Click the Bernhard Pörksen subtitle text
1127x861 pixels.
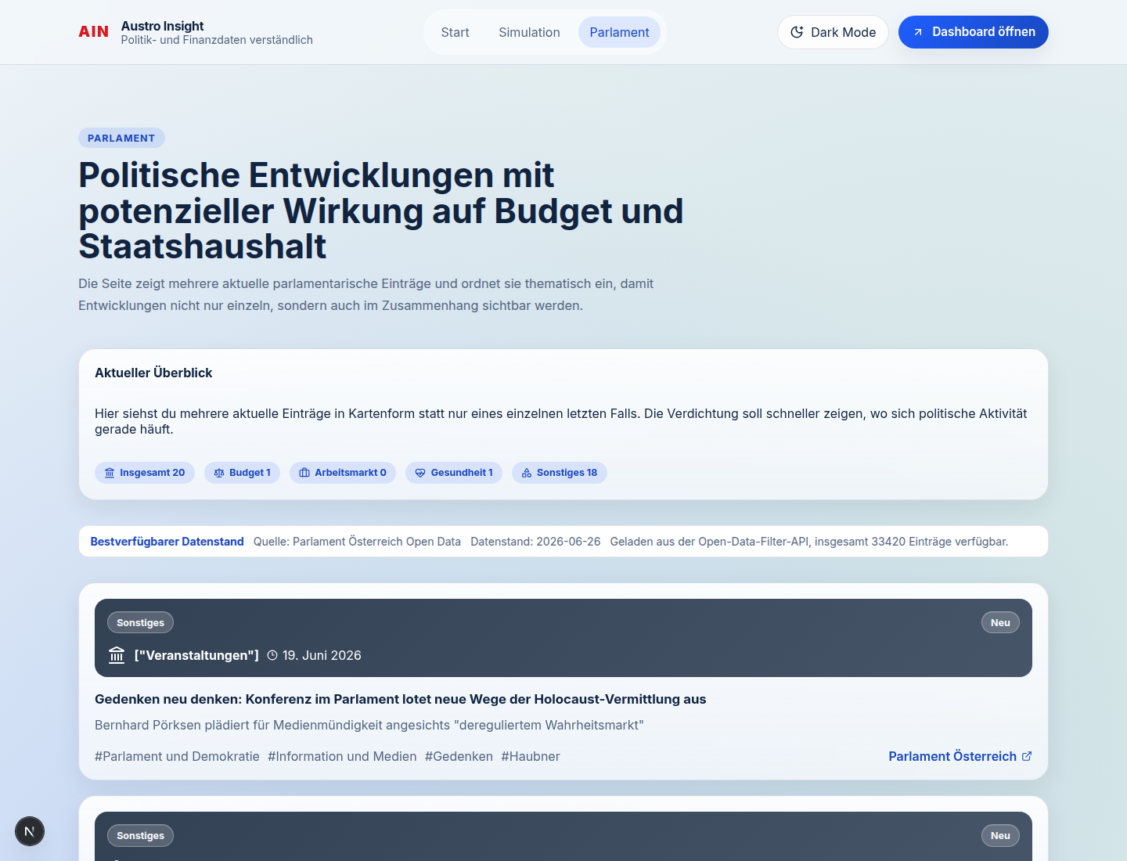(x=369, y=725)
